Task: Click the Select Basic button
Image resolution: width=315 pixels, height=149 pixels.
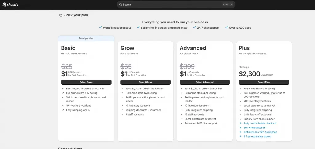Action: tap(86, 82)
